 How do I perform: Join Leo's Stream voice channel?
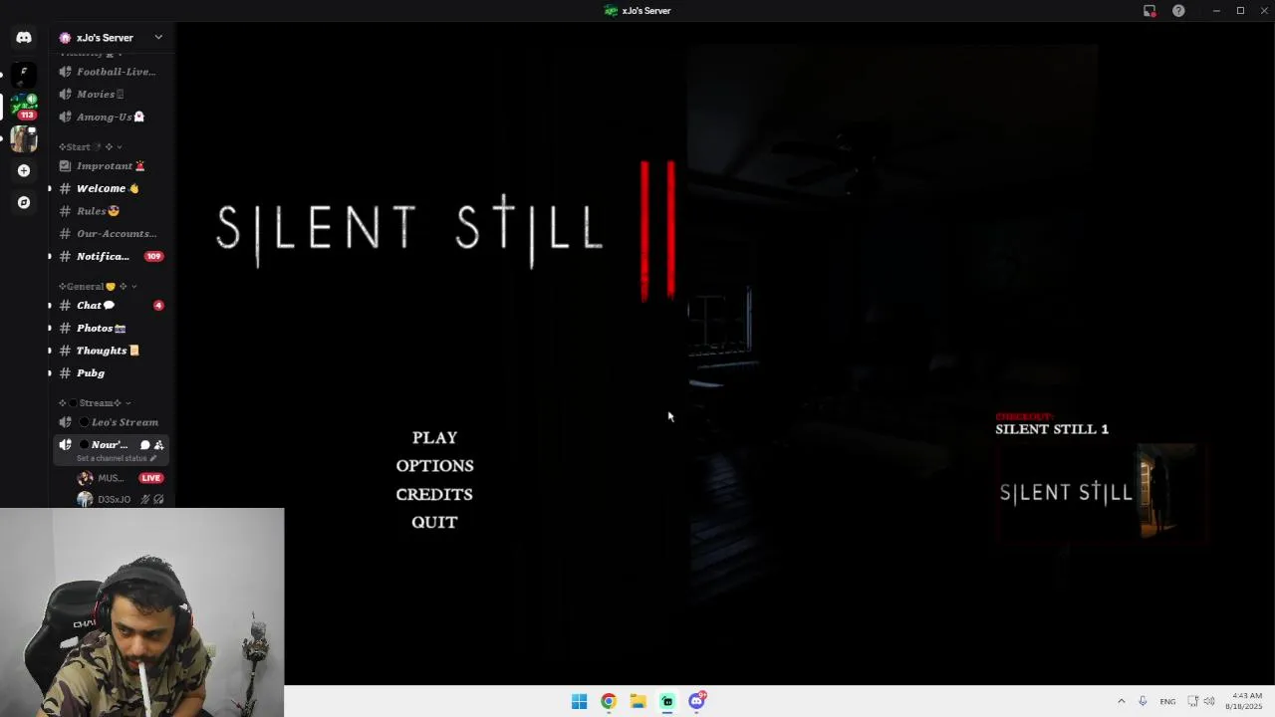pyautogui.click(x=111, y=422)
